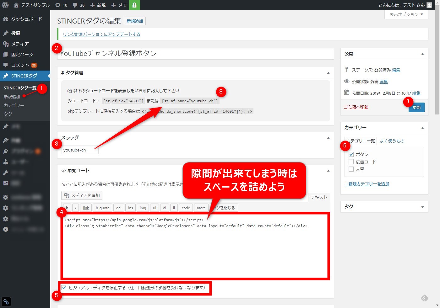Open 新規追加 in the sidebar submenu
The width and height of the screenshot is (440, 308).
tap(12, 97)
